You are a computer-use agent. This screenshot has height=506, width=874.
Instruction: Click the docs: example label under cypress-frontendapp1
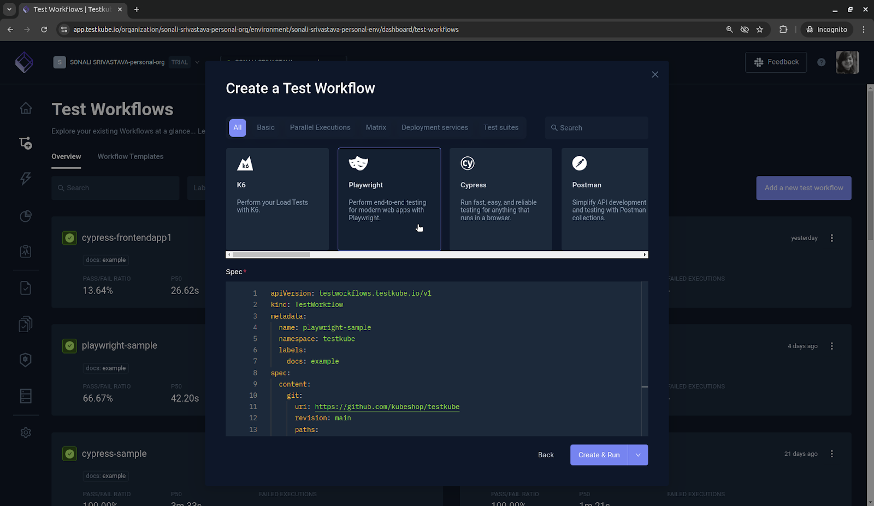[x=105, y=260]
